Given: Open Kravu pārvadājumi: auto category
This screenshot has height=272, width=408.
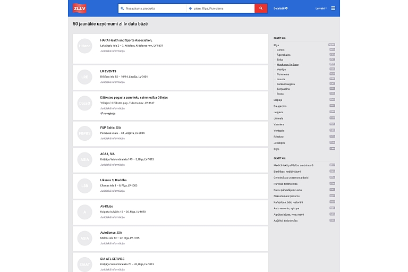Looking at the screenshot, I should (x=287, y=190).
